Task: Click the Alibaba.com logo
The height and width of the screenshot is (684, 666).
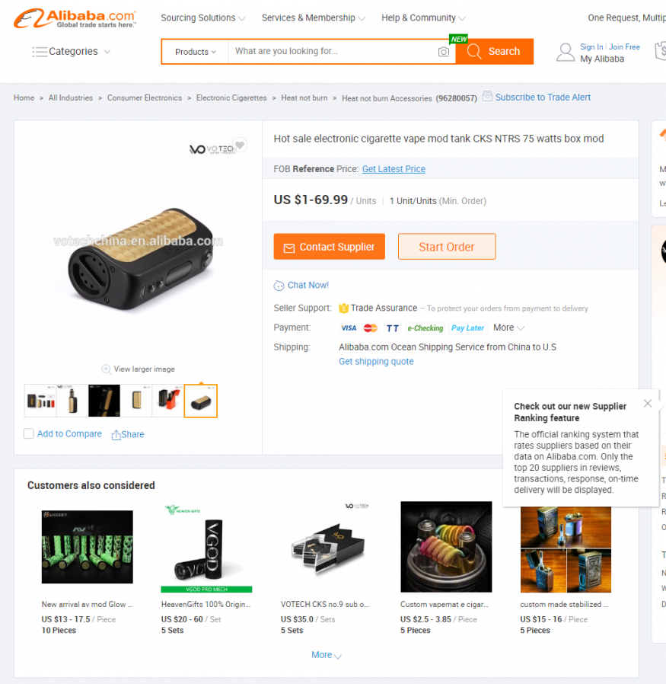Action: coord(75,19)
